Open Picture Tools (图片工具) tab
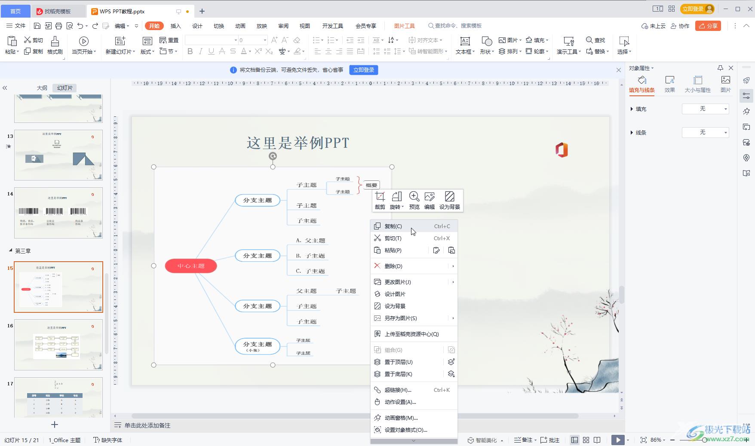Screen dimensions: 755x446 click(405, 26)
